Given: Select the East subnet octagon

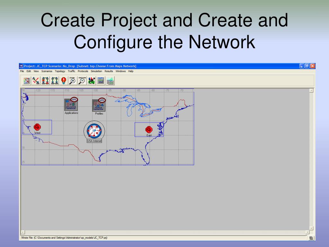Looking at the screenshot, I should pos(149,129).
